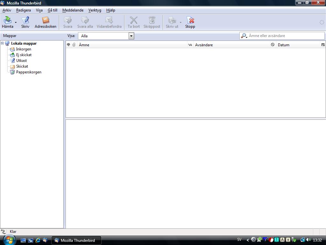Viewport: 326px width, 245px height.
Task: Expand hidden system tray icons arrow
Action: pyautogui.click(x=248, y=240)
